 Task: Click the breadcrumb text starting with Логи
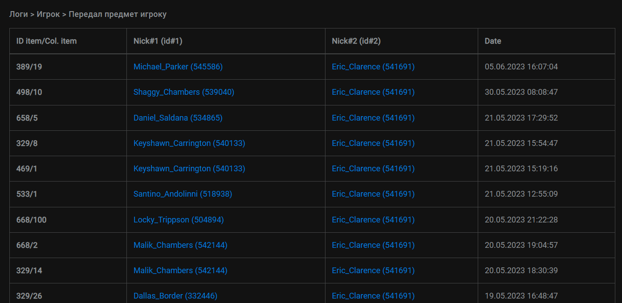88,14
